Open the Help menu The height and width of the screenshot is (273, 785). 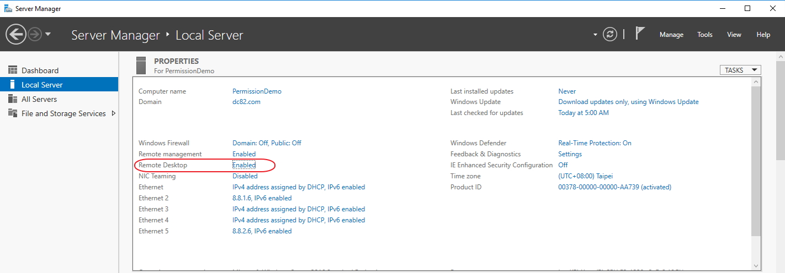pos(763,35)
